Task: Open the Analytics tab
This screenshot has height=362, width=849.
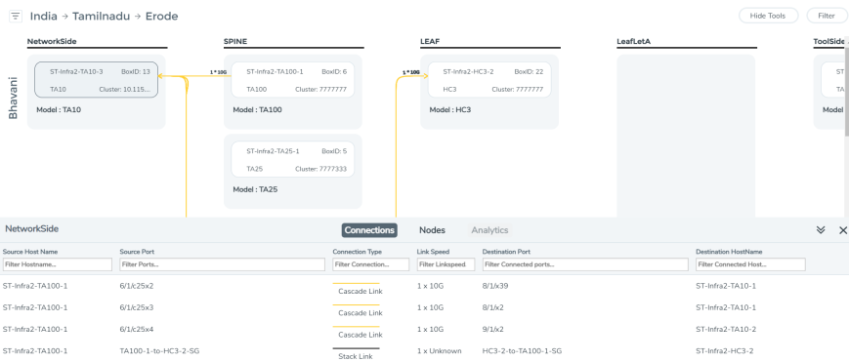Action: point(489,230)
